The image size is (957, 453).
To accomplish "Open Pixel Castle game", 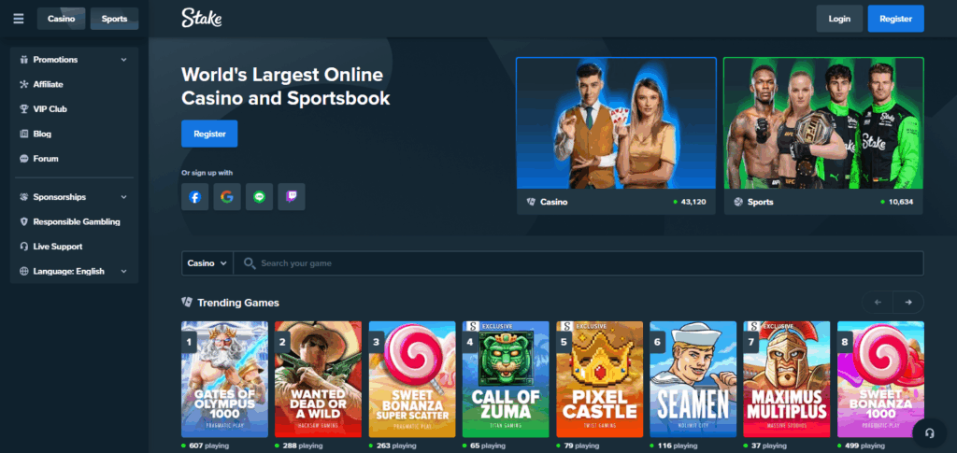I will pyautogui.click(x=599, y=379).
